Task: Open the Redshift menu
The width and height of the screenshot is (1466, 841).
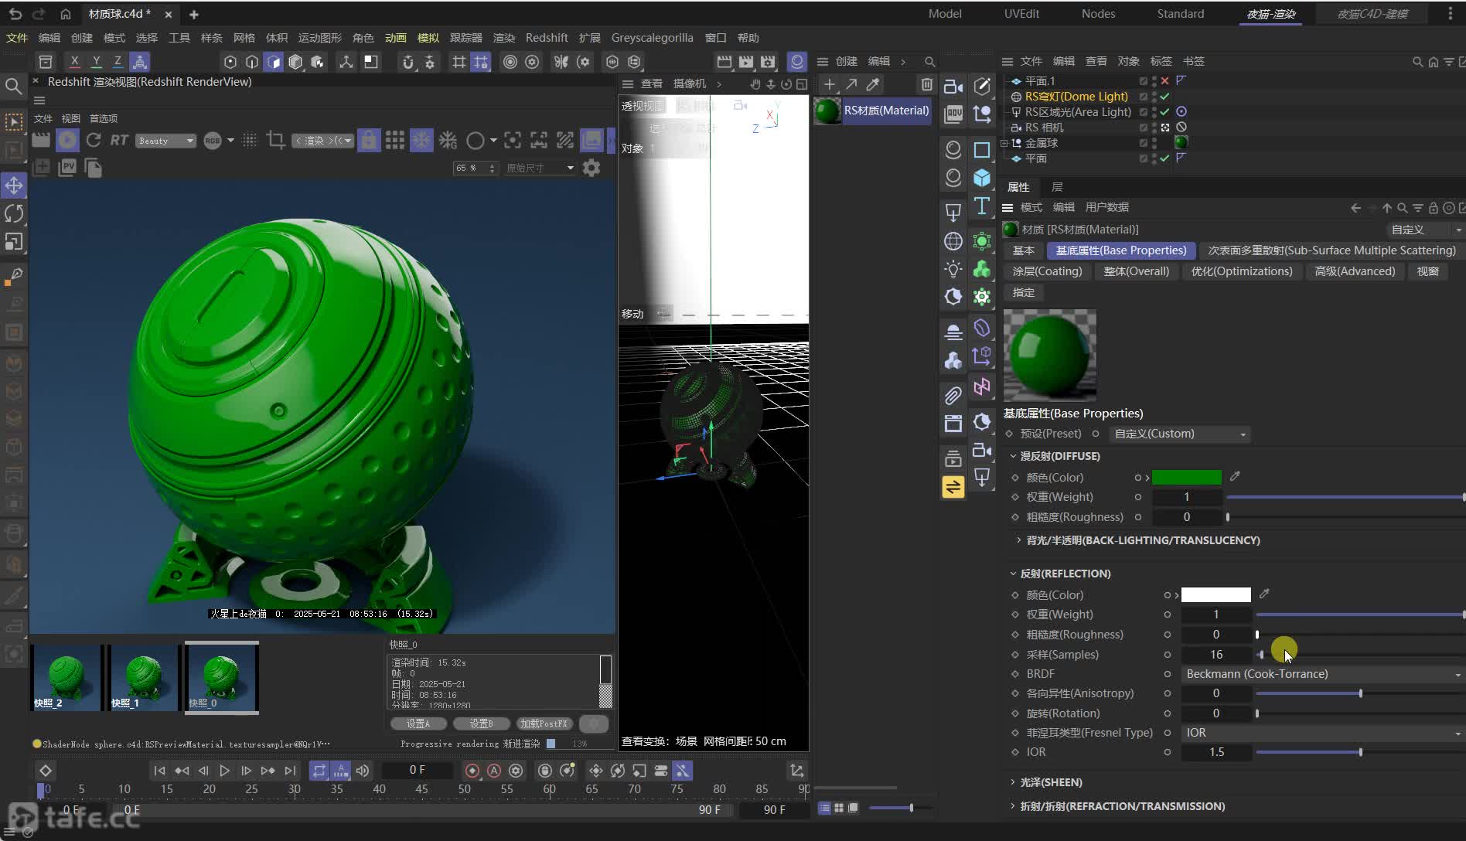Action: (x=546, y=38)
